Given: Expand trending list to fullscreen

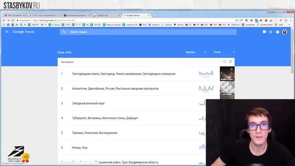Looking at the screenshot, I should (x=224, y=61).
